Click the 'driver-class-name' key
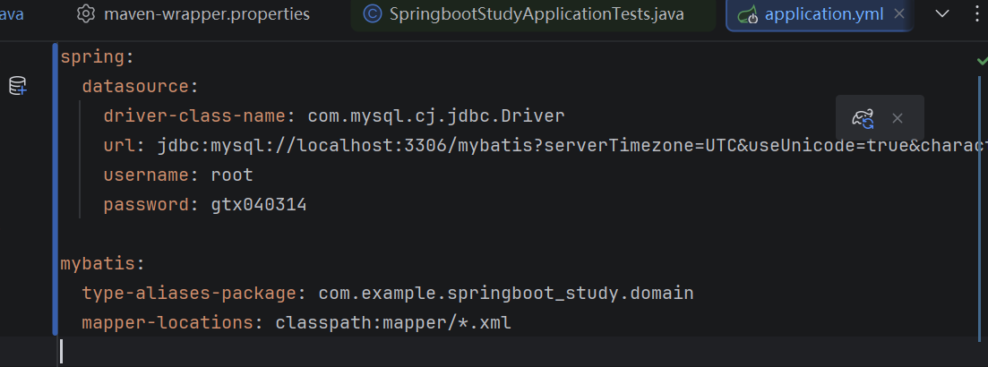 point(194,116)
